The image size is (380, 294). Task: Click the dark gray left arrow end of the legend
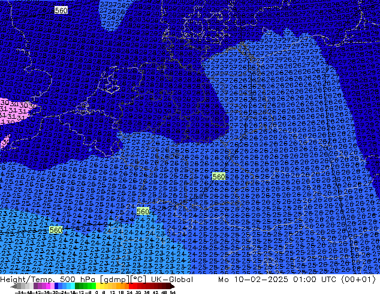click(14, 287)
